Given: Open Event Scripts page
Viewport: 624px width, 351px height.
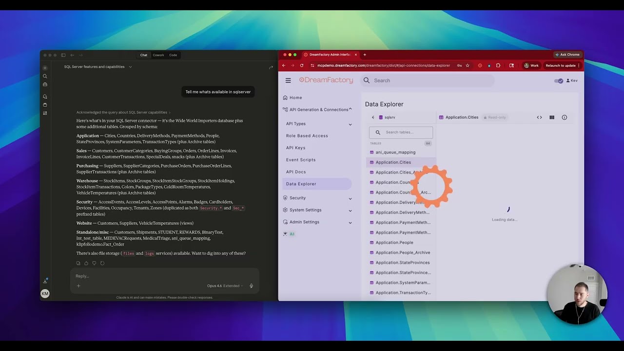Looking at the screenshot, I should coord(301,160).
